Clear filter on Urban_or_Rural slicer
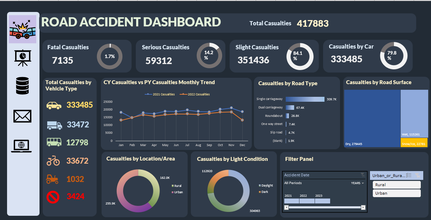431x220 pixels. (x=418, y=175)
